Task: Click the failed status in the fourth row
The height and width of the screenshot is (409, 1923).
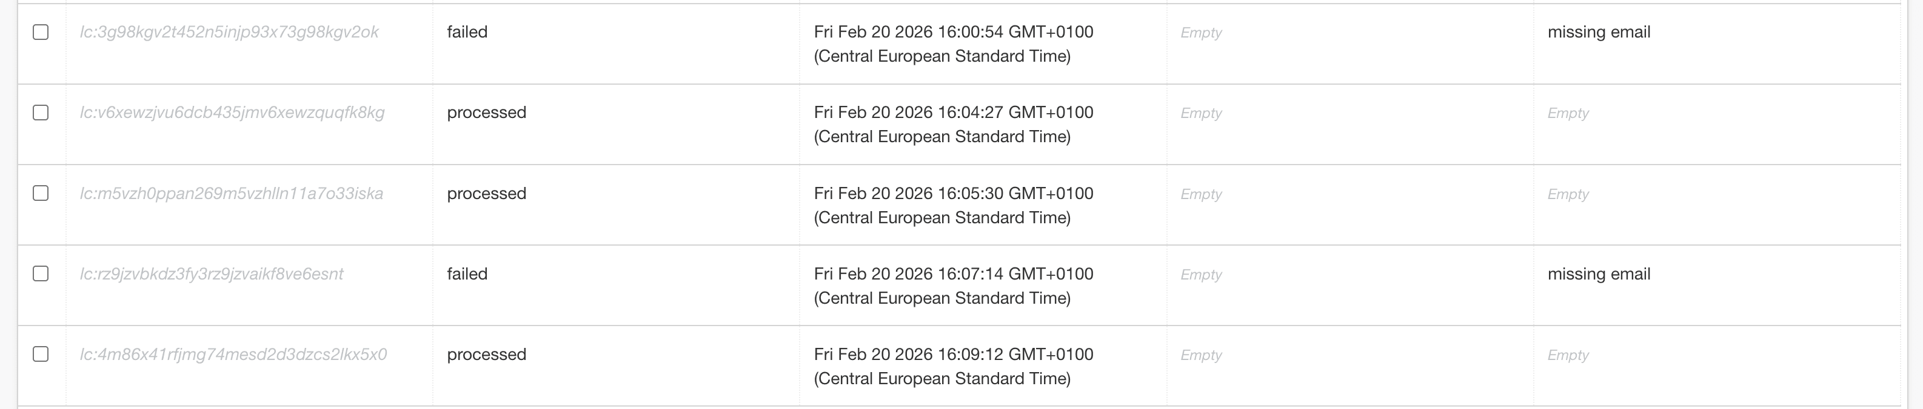Action: [x=467, y=273]
